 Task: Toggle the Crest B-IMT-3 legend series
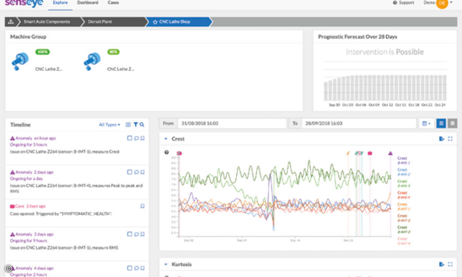click(403, 230)
